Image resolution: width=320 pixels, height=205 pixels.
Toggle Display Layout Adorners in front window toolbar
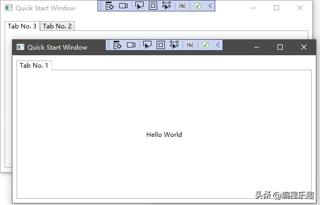161,45
